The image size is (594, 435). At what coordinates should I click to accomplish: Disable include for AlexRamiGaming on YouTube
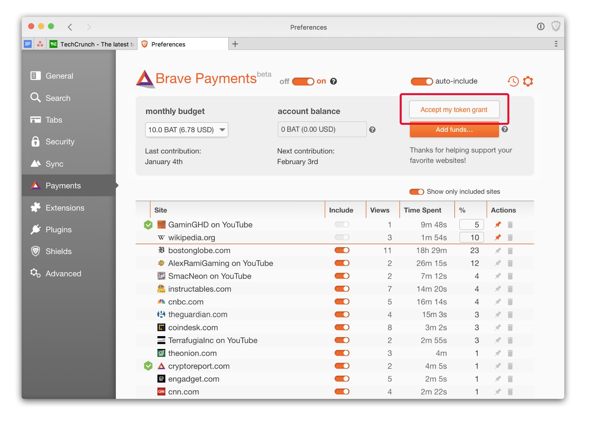pos(342,263)
